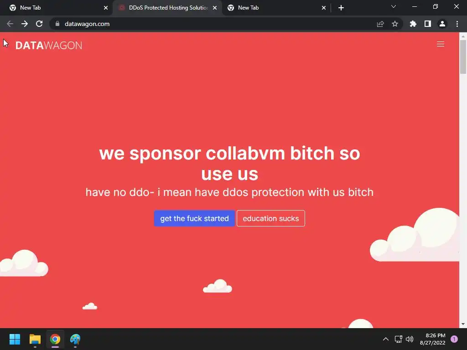Minimize the Chrome window

pos(414,6)
